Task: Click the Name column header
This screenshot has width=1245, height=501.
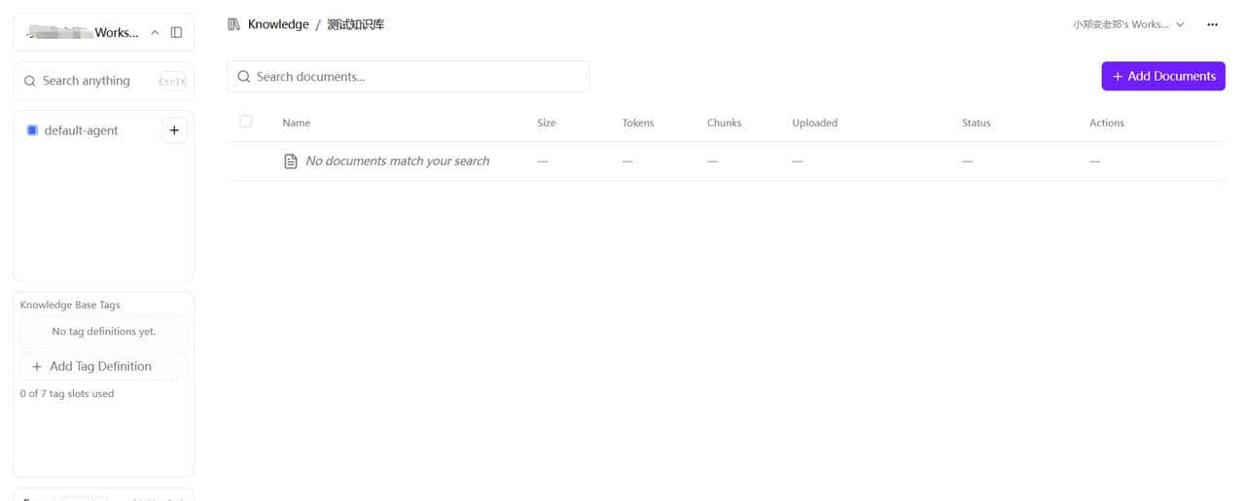Action: [296, 123]
